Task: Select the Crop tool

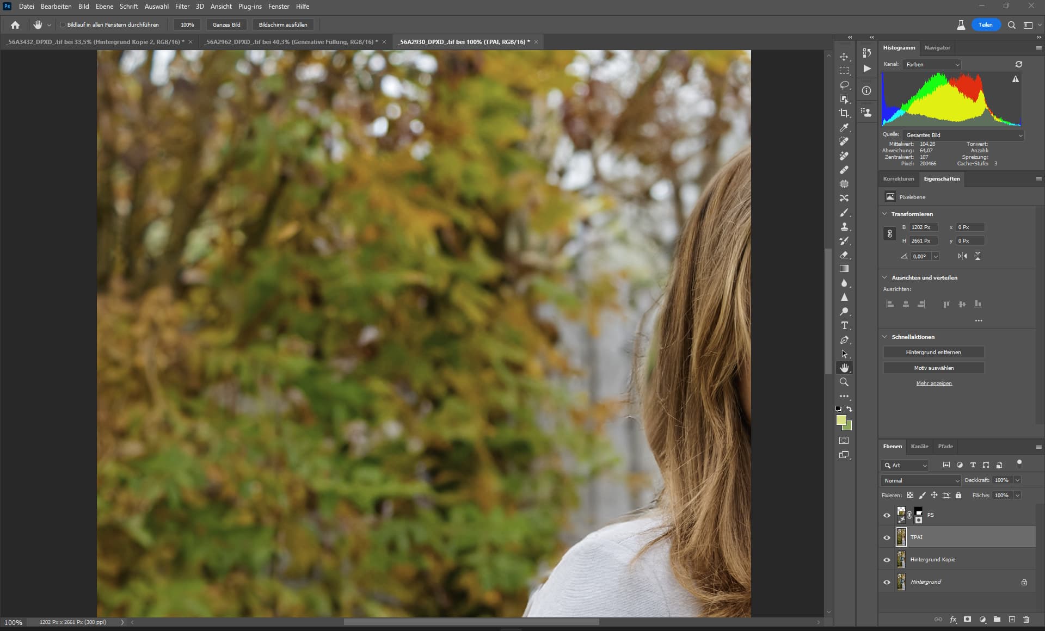Action: (x=844, y=113)
